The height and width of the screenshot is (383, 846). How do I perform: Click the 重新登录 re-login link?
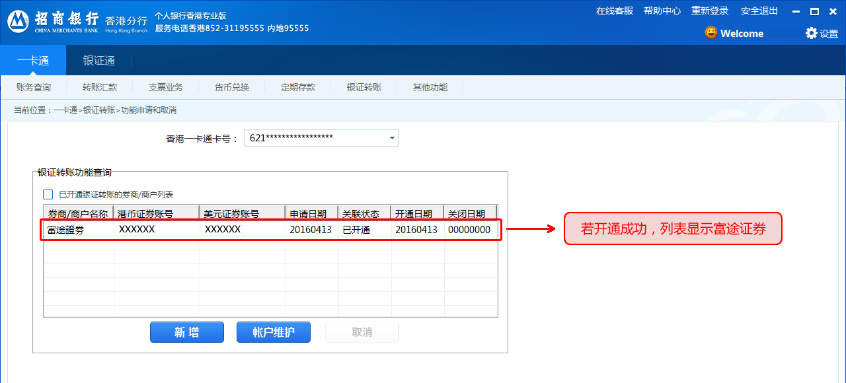pyautogui.click(x=710, y=11)
